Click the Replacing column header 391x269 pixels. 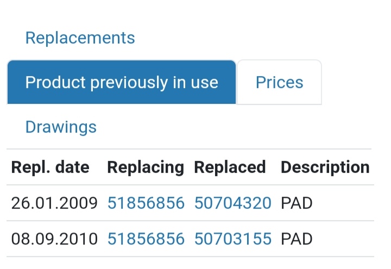point(146,167)
